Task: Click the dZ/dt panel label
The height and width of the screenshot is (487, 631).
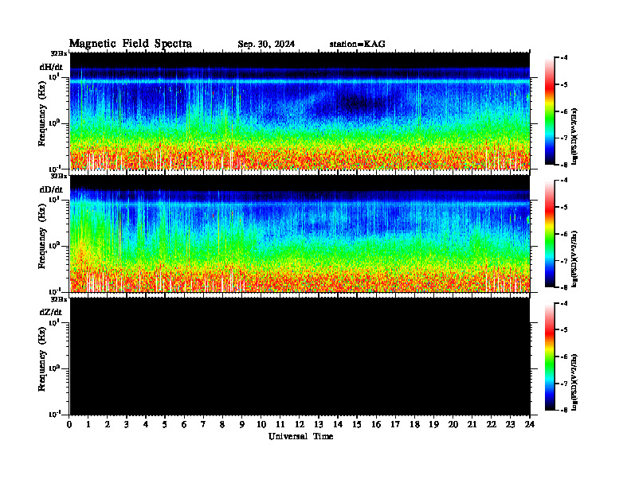Action: tap(51, 312)
